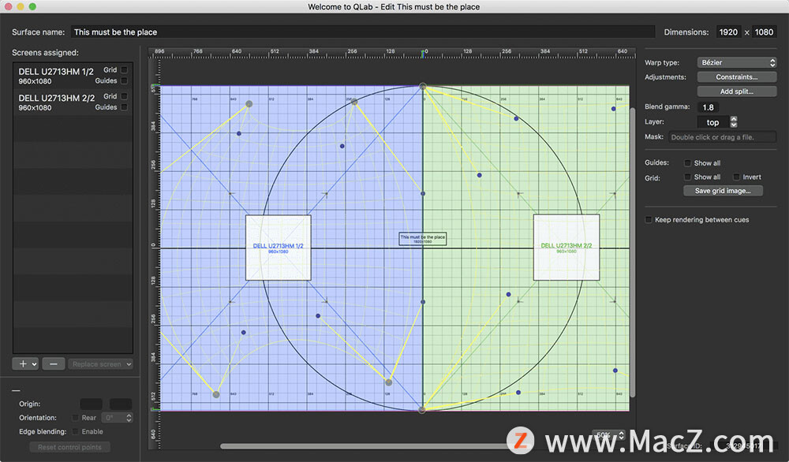Click Save grid image... button

723,191
